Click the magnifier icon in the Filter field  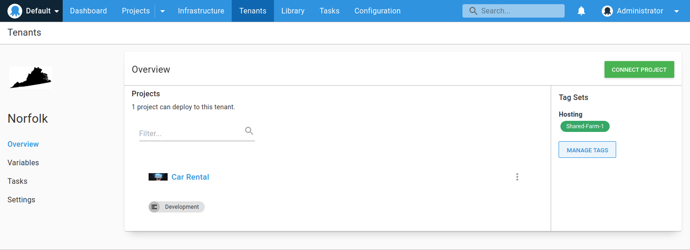click(x=249, y=131)
